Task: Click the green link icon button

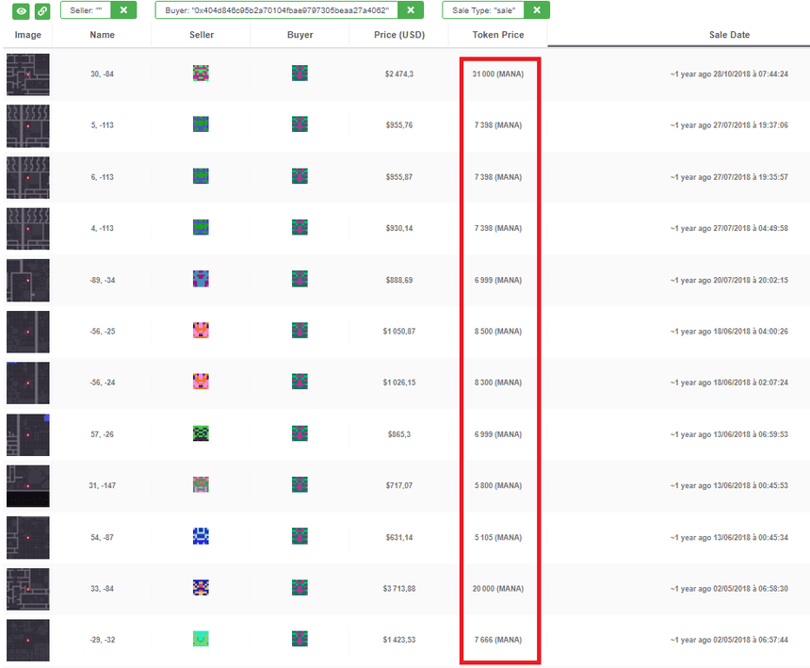Action: (x=42, y=10)
